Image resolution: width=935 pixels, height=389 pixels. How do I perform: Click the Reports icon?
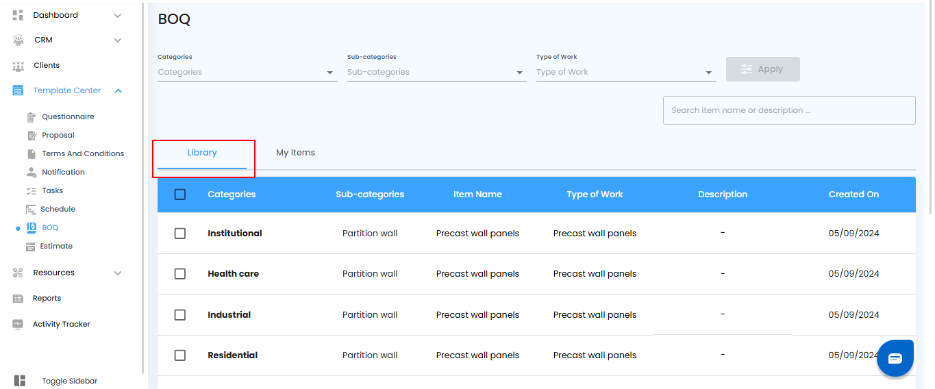click(x=18, y=299)
